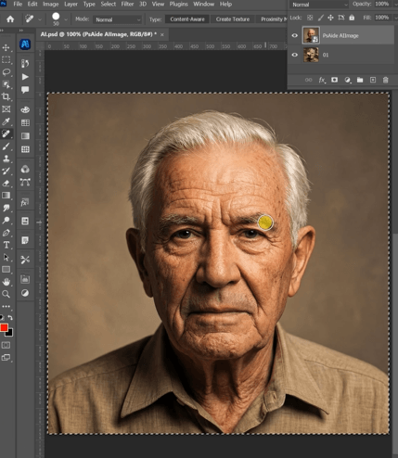This screenshot has width=398, height=458.
Task: Select the Move tool
Action: tap(6, 47)
